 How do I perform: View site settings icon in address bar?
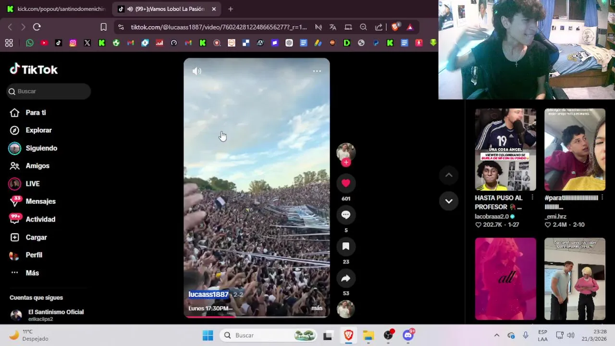(x=121, y=27)
